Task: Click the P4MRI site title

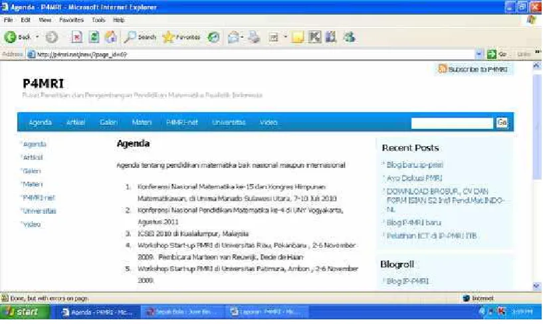Action: tap(43, 84)
